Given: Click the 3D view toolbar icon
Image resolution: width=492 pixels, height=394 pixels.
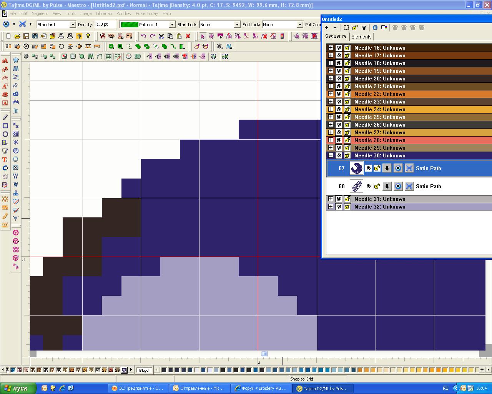Looking at the screenshot, I should pyautogui.click(x=137, y=57).
